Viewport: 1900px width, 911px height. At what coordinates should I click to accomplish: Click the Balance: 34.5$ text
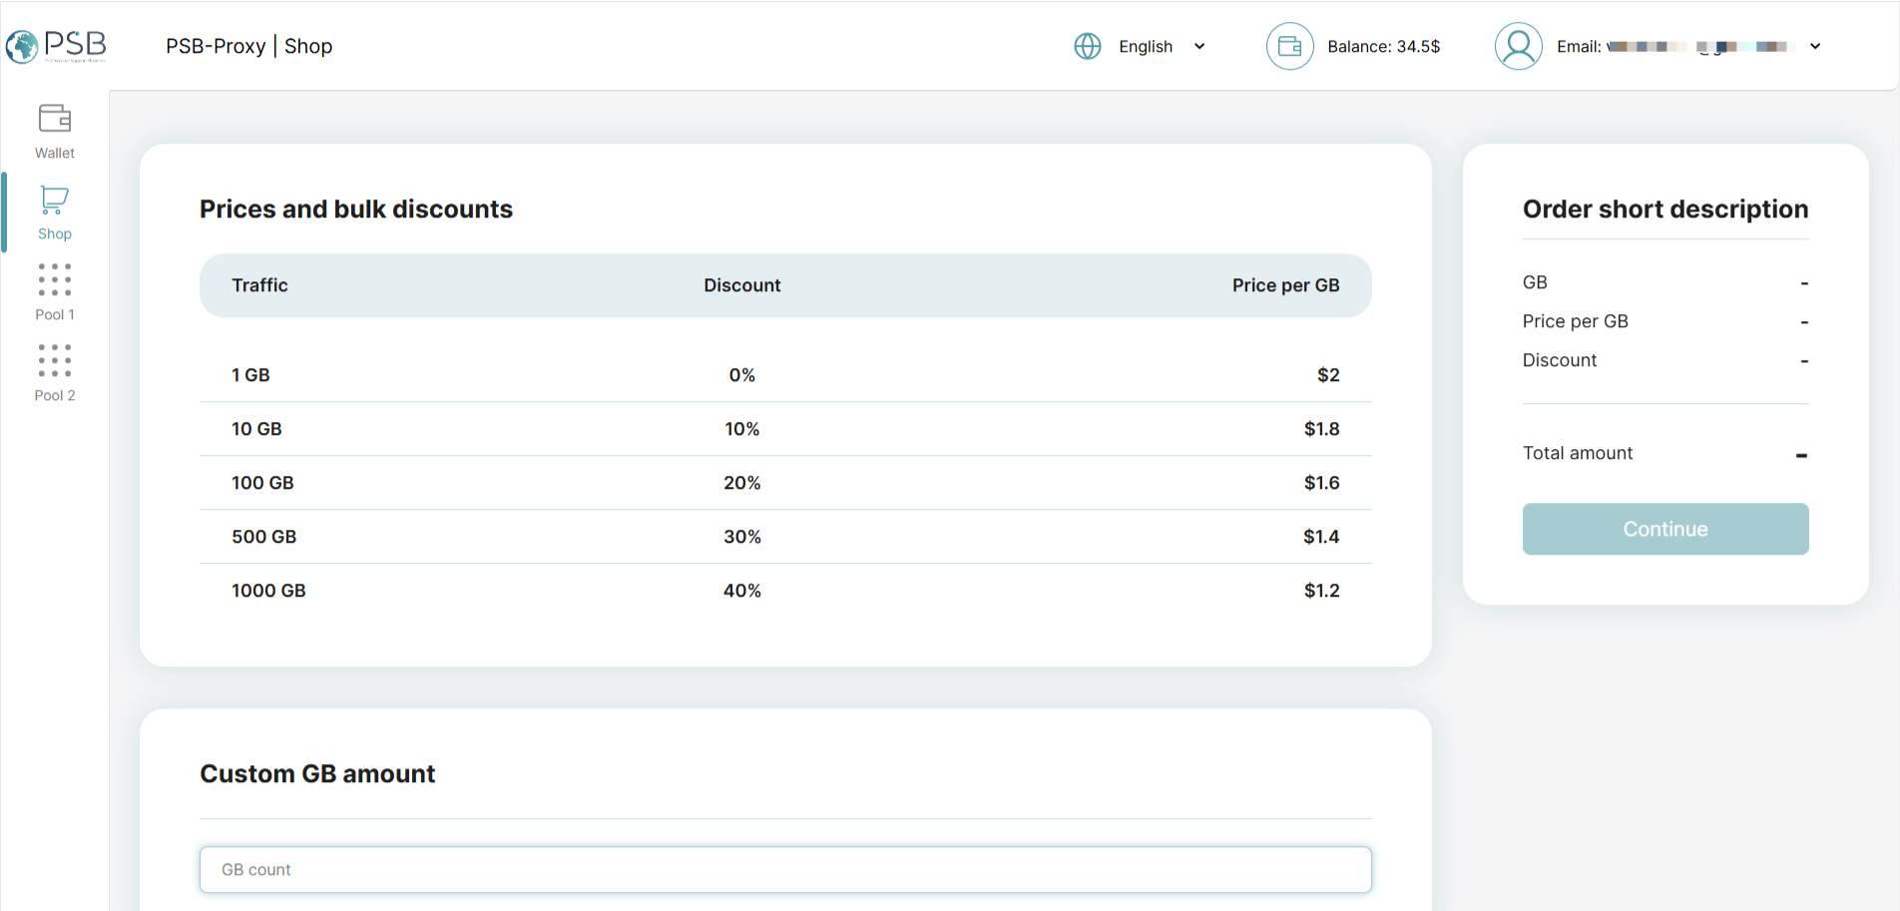click(1383, 46)
